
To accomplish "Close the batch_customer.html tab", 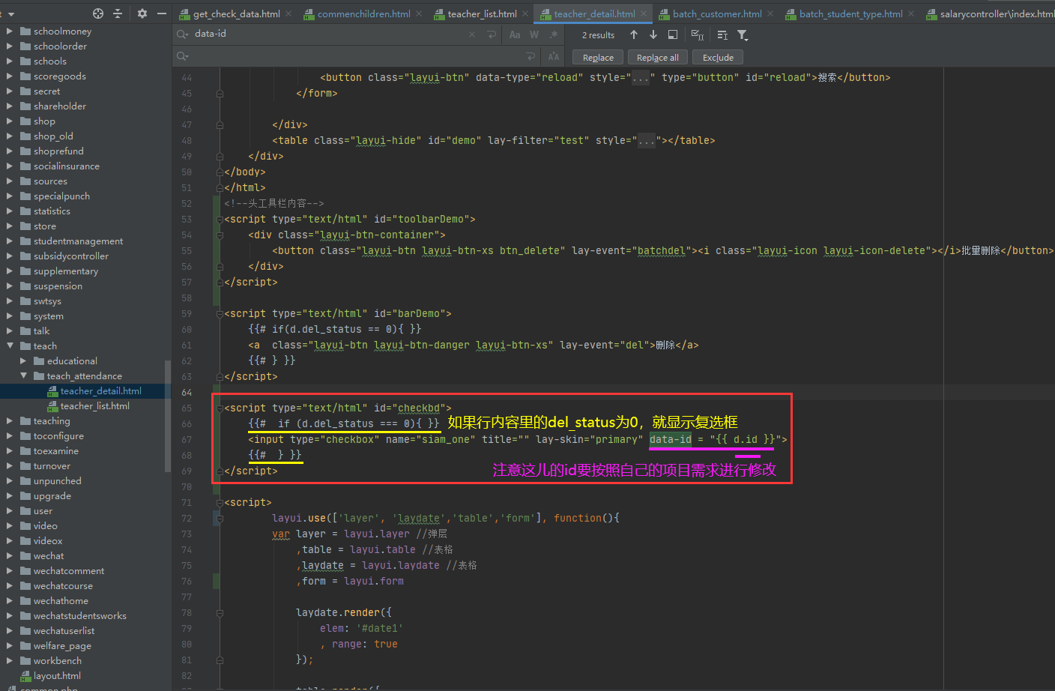I will point(770,13).
